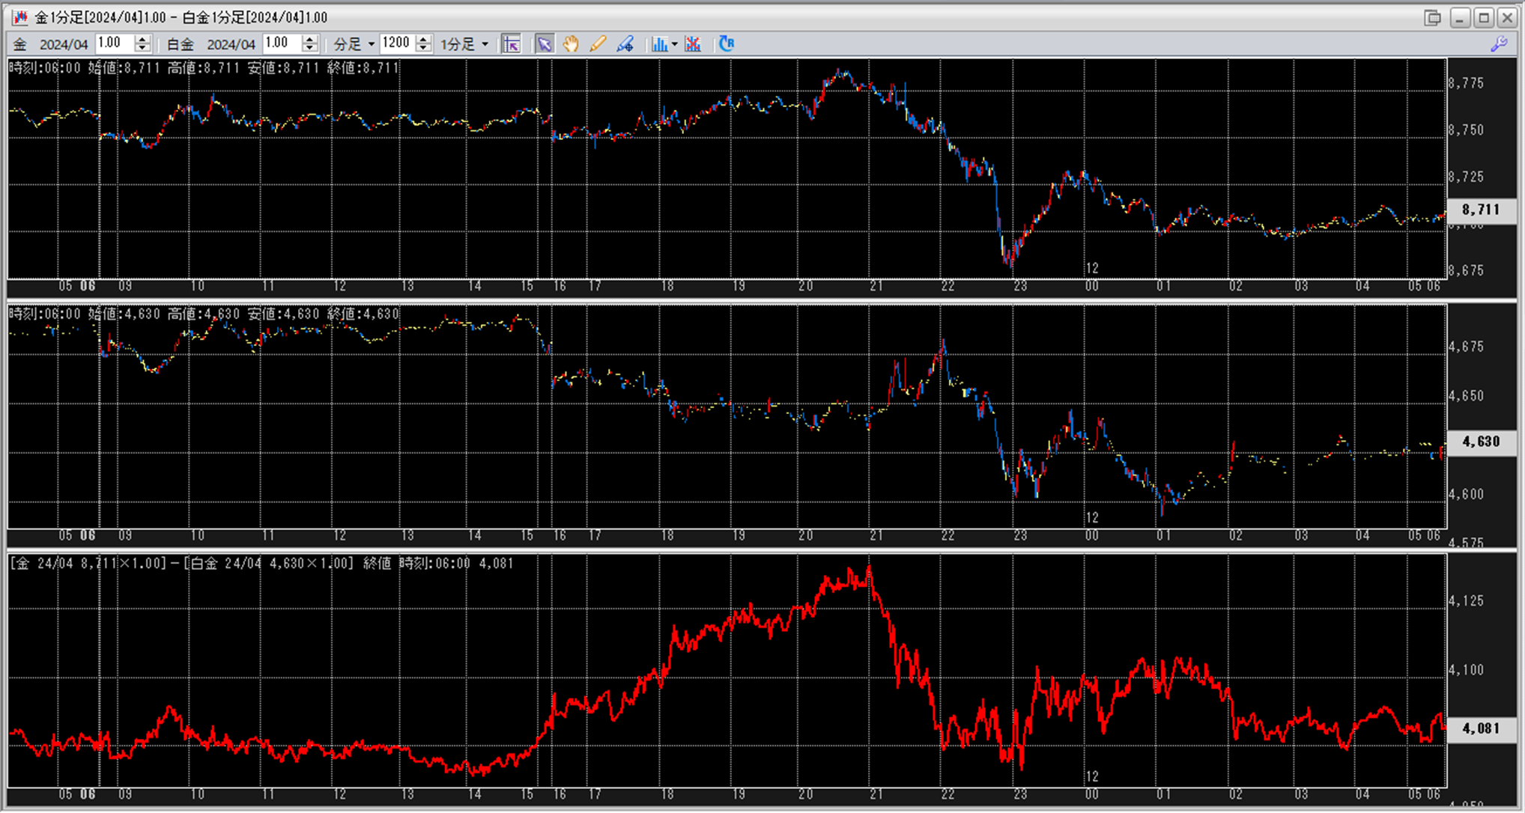The image size is (1525, 813).
Task: Click the remove indicators icon
Action: [x=693, y=44]
